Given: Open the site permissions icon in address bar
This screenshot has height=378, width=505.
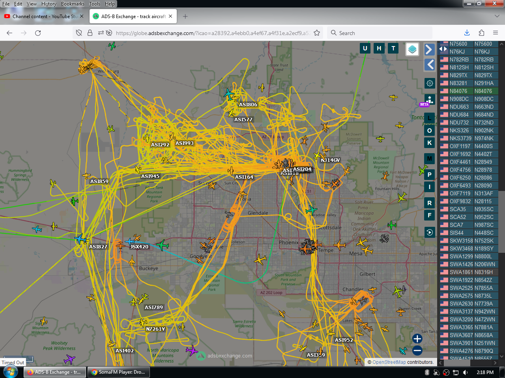Looking at the screenshot, I should tap(101, 33).
